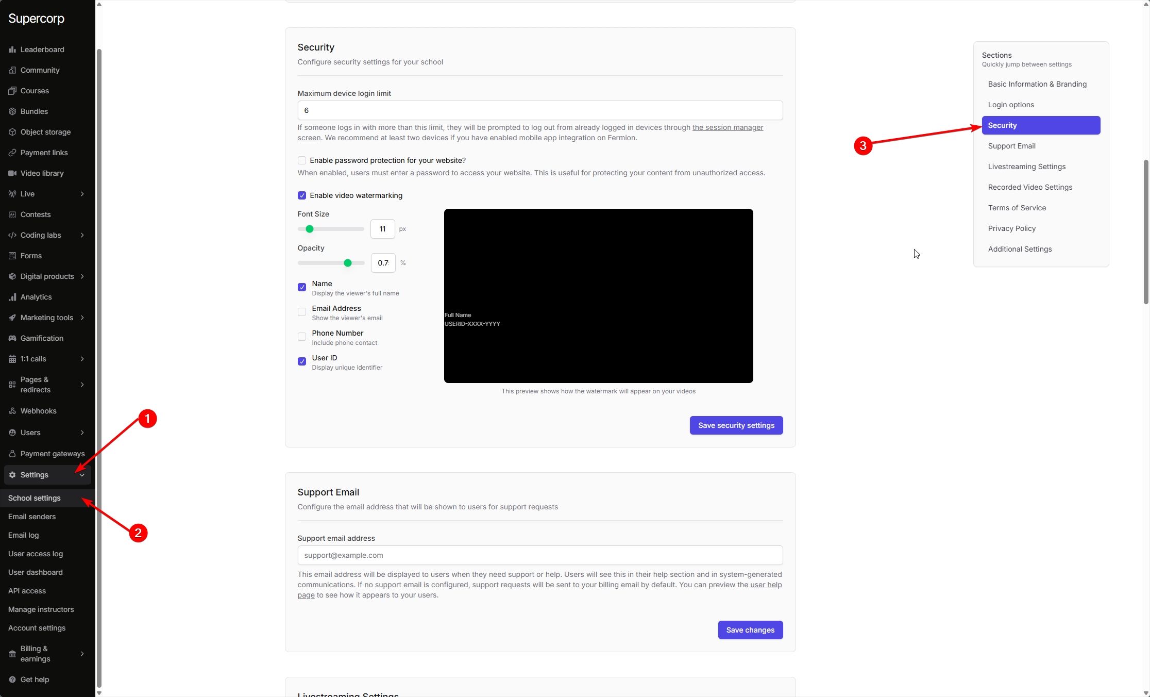This screenshot has height=697, width=1150.
Task: Click the Object storage cube icon
Action: pos(12,132)
